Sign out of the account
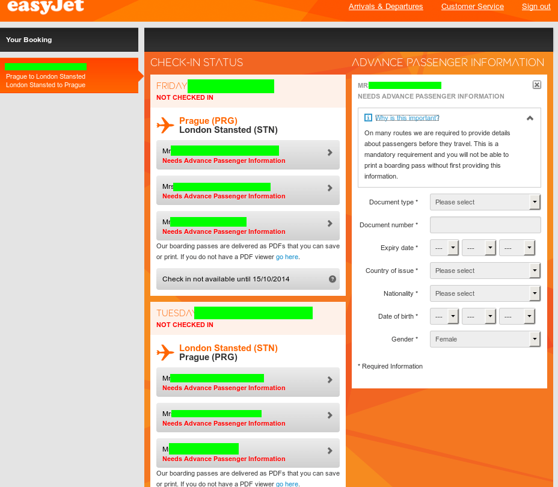This screenshot has width=558, height=487. pyautogui.click(x=536, y=7)
